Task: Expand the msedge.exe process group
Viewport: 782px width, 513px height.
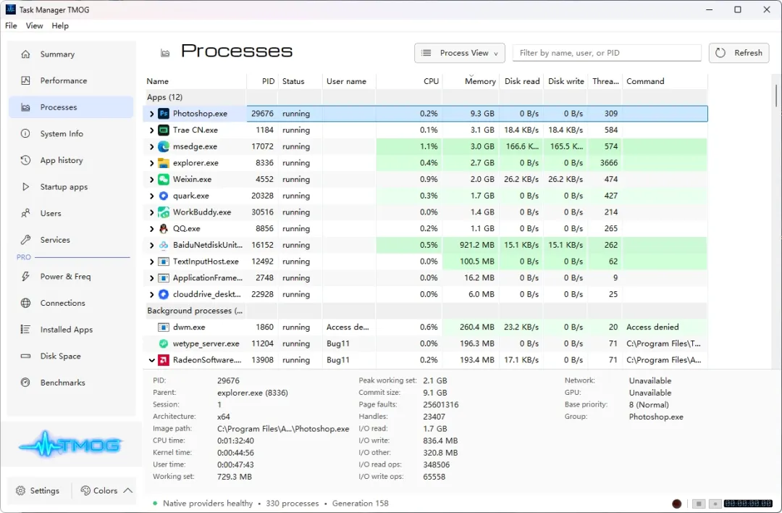Action: [151, 146]
